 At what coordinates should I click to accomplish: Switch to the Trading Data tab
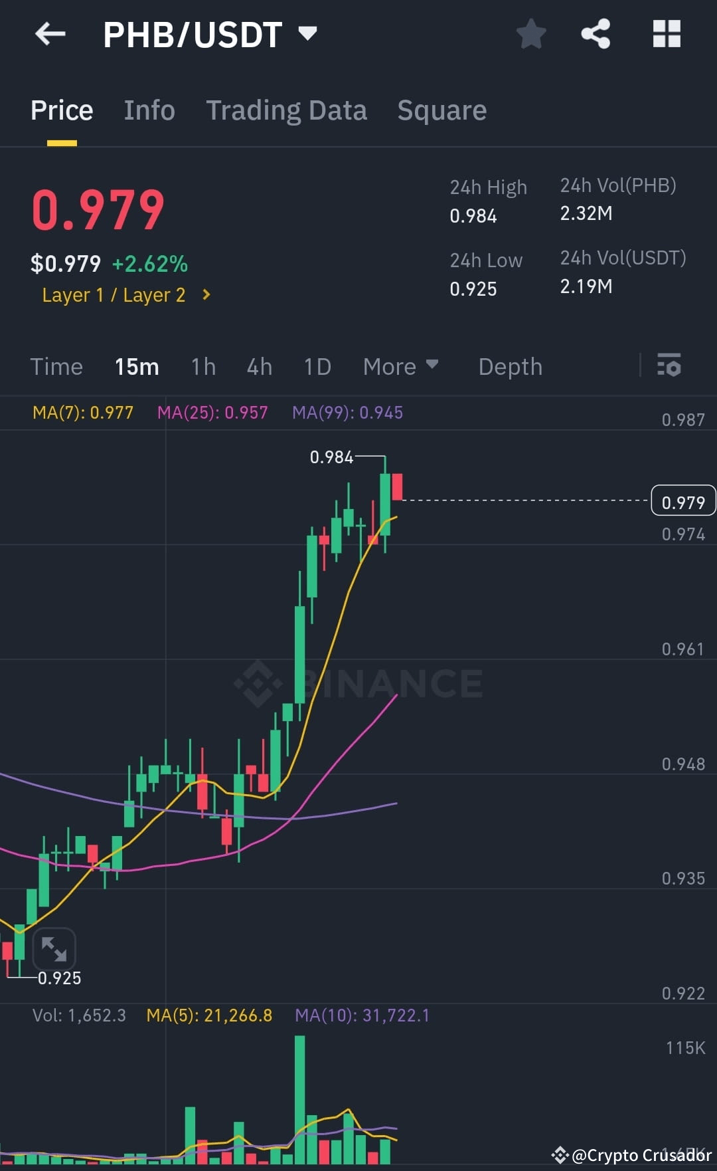287,110
